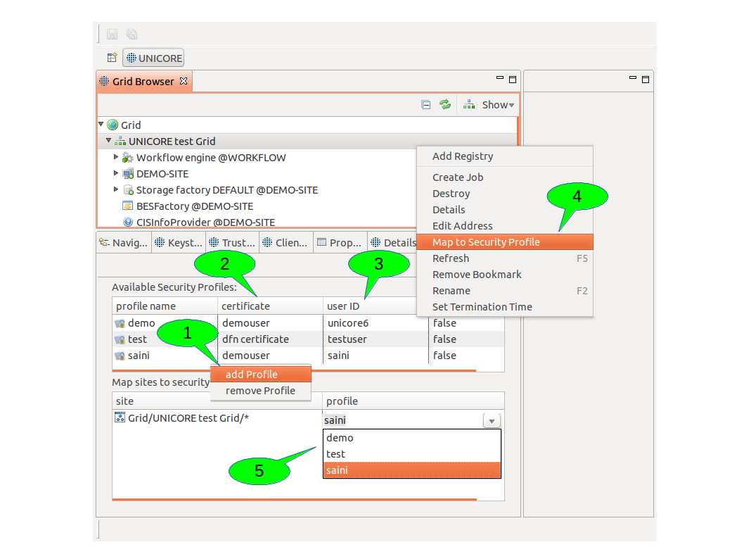744x559 pixels.
Task: Choose Map to Security Profile
Action: click(505, 241)
